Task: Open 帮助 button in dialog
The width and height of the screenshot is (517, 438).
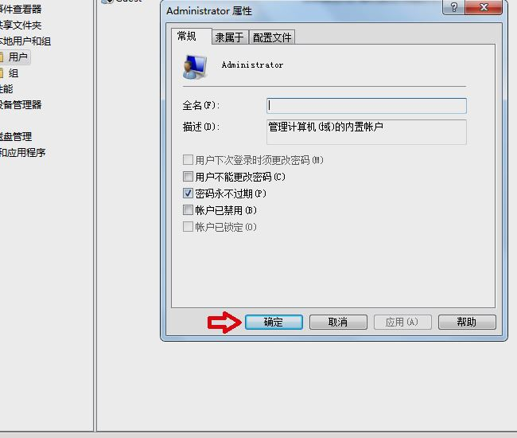Action: (x=467, y=322)
